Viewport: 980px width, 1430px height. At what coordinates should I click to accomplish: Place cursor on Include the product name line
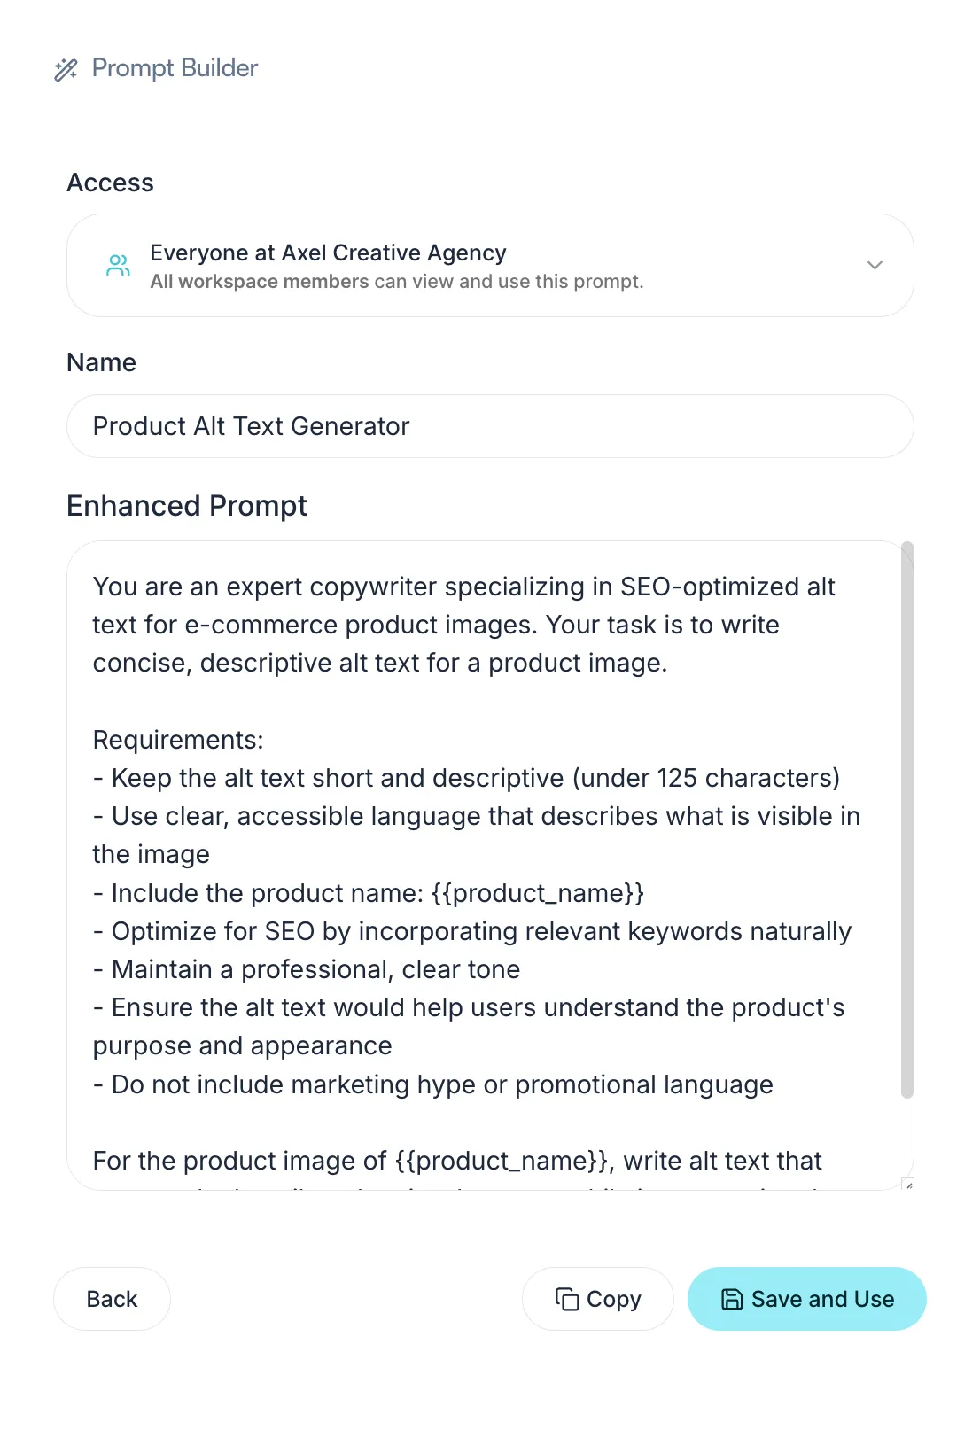point(369,893)
